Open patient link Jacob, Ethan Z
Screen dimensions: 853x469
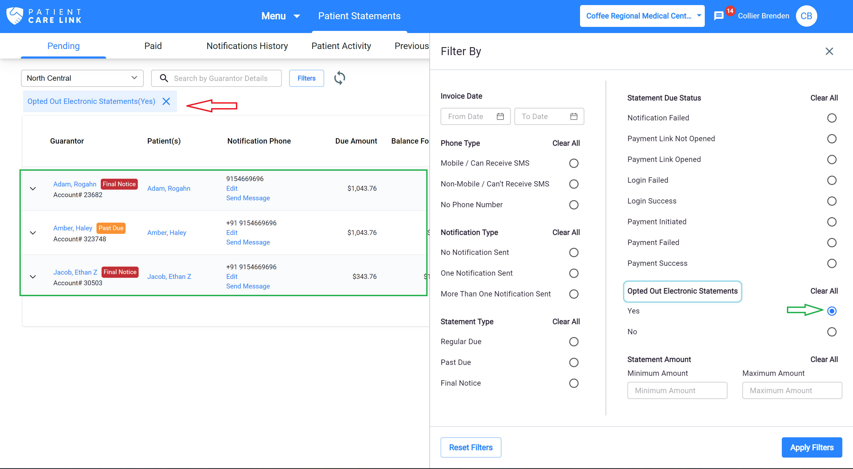coord(169,277)
